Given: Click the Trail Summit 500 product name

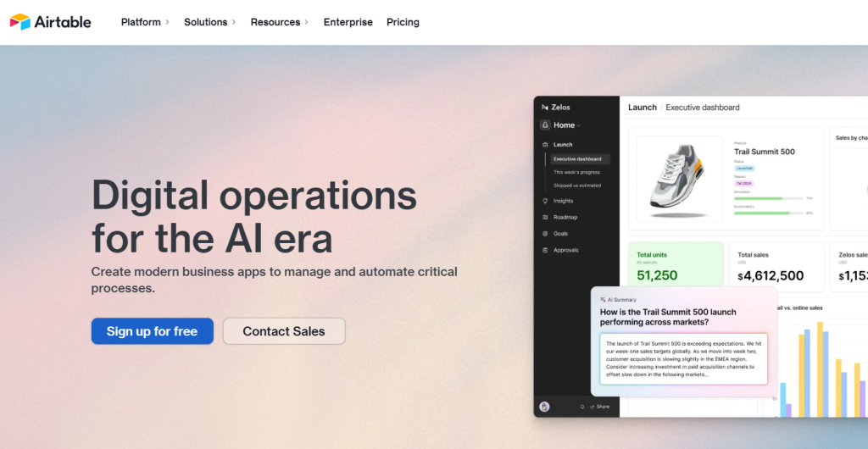Looking at the screenshot, I should (765, 152).
